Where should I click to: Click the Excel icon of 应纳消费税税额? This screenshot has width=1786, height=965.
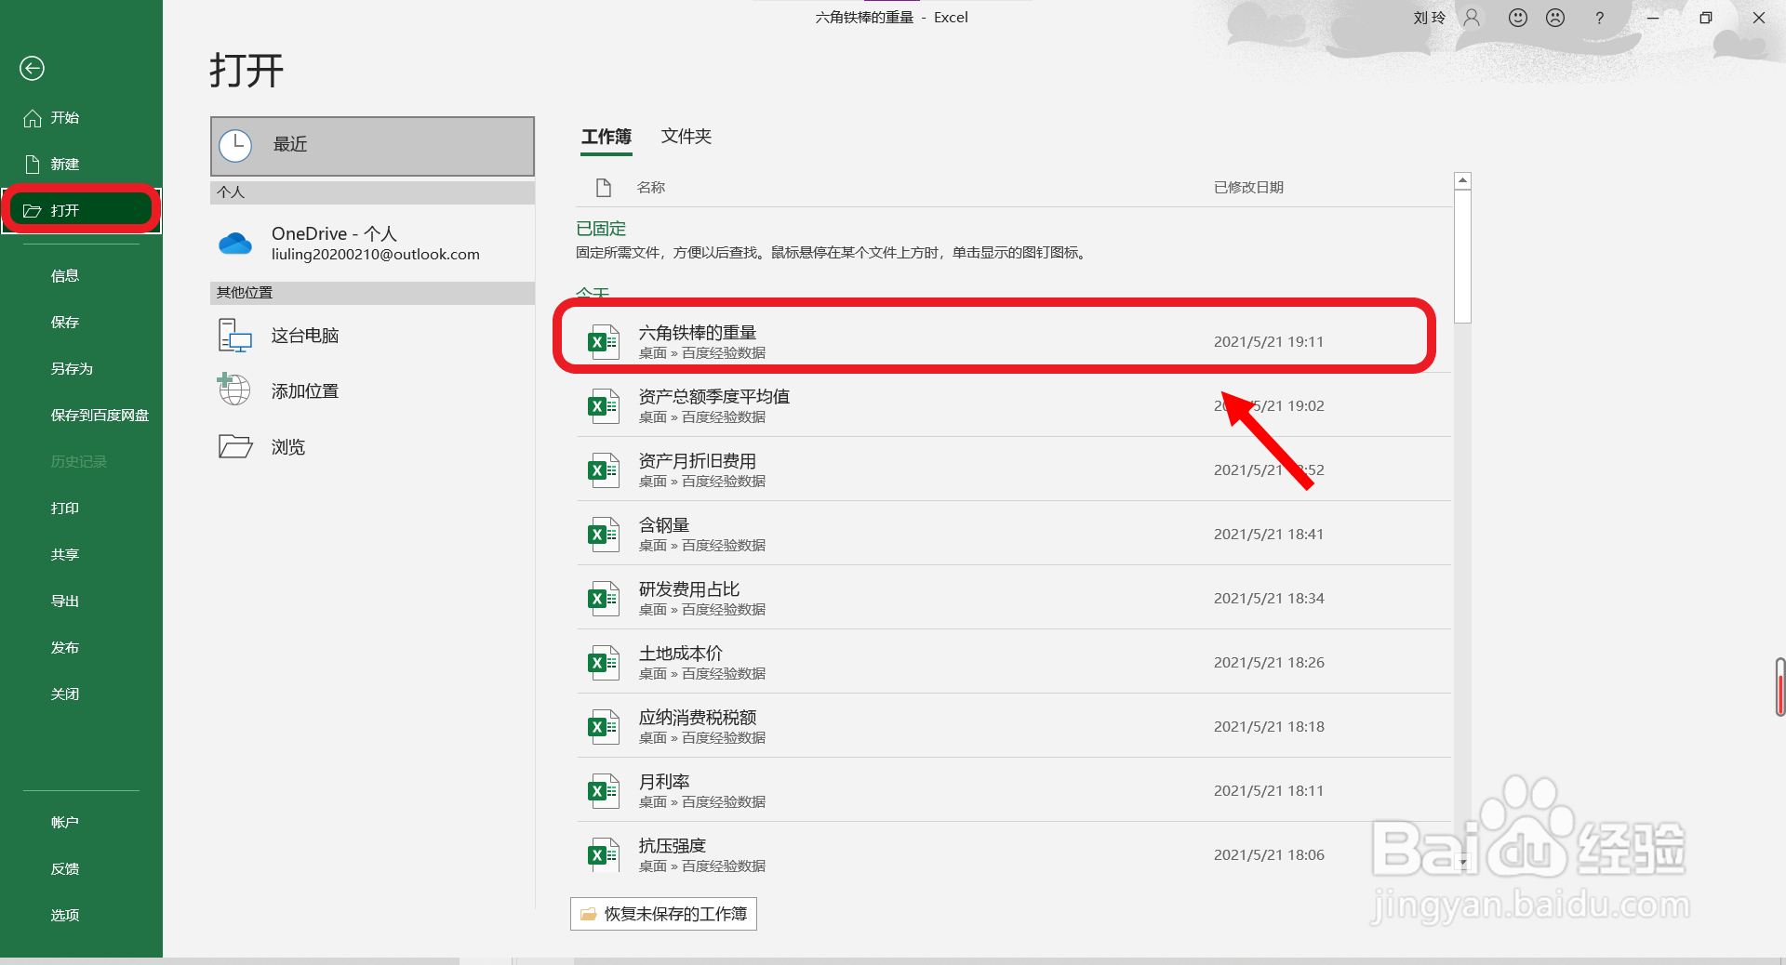[603, 727]
